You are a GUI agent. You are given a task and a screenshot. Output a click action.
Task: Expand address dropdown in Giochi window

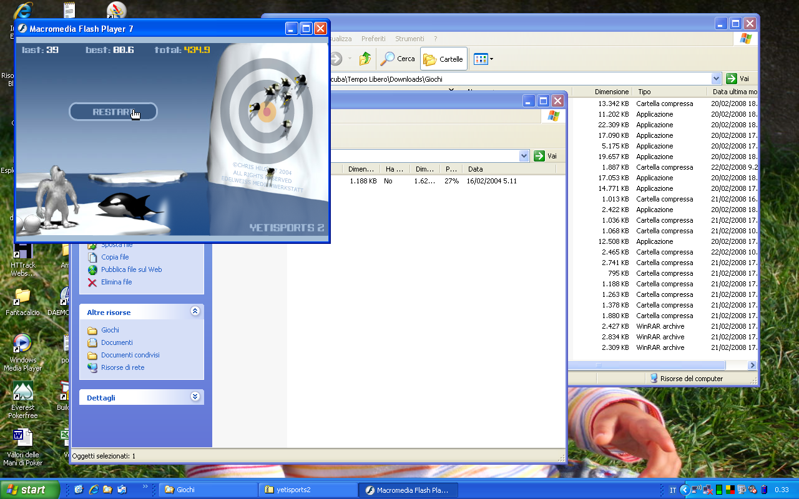[x=717, y=79]
